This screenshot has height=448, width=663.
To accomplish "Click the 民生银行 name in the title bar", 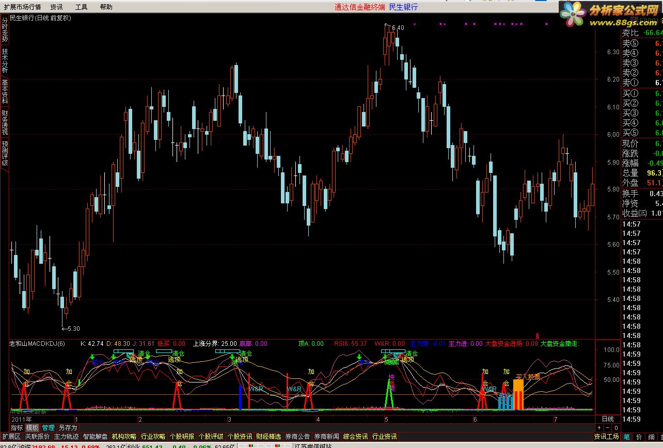I will [x=403, y=7].
